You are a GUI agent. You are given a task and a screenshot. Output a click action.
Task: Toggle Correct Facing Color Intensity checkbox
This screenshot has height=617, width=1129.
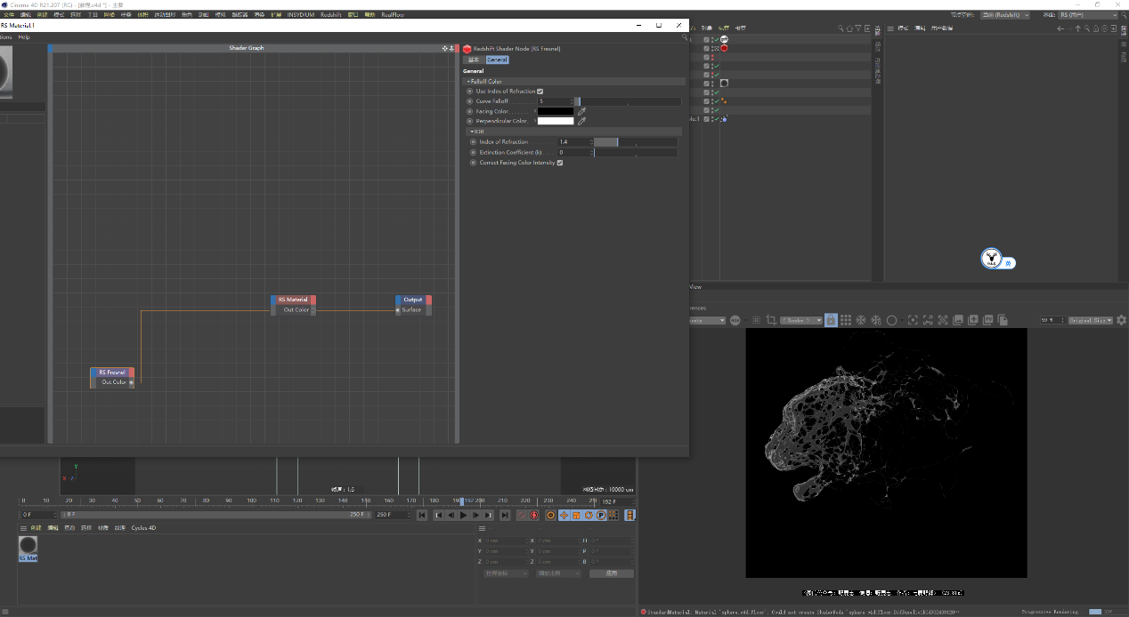(559, 163)
